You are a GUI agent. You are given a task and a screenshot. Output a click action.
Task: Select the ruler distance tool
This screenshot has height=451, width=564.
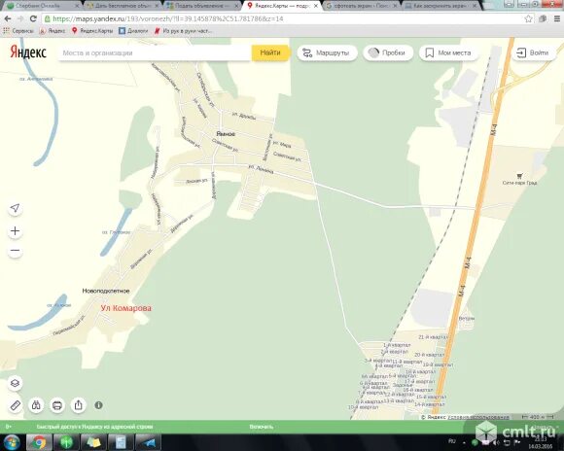click(x=15, y=405)
